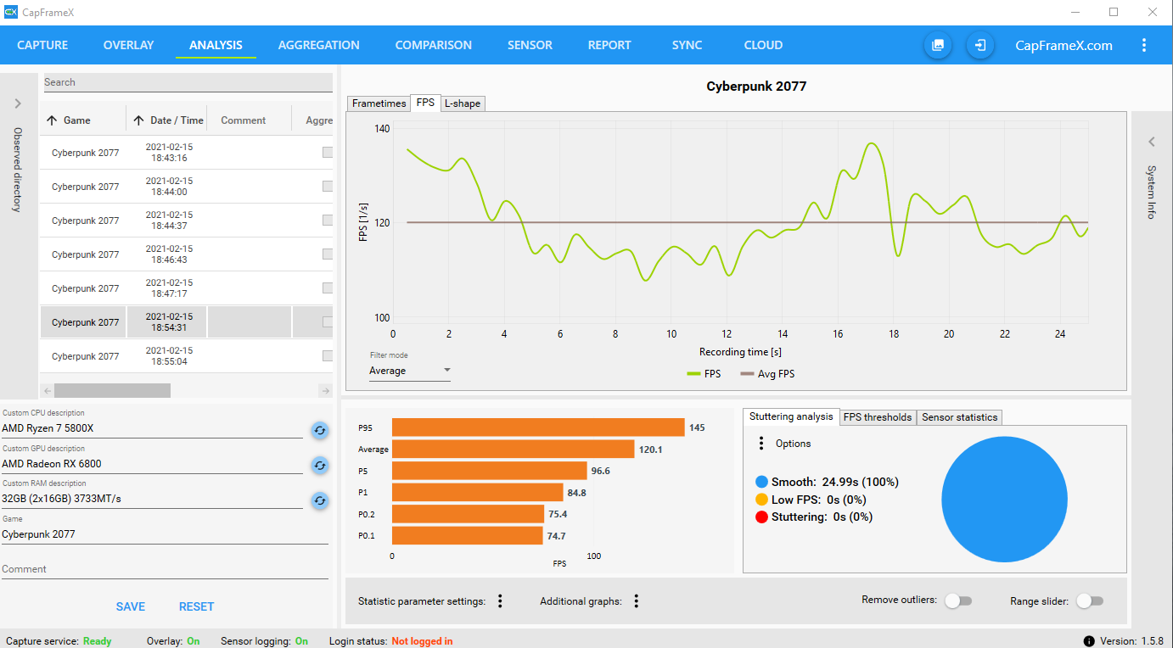Sort by Game column arrow

coord(51,120)
